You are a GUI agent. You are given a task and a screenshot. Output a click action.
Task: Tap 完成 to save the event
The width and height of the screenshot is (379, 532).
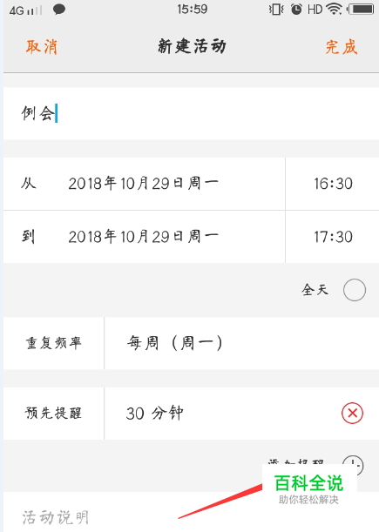coord(342,47)
